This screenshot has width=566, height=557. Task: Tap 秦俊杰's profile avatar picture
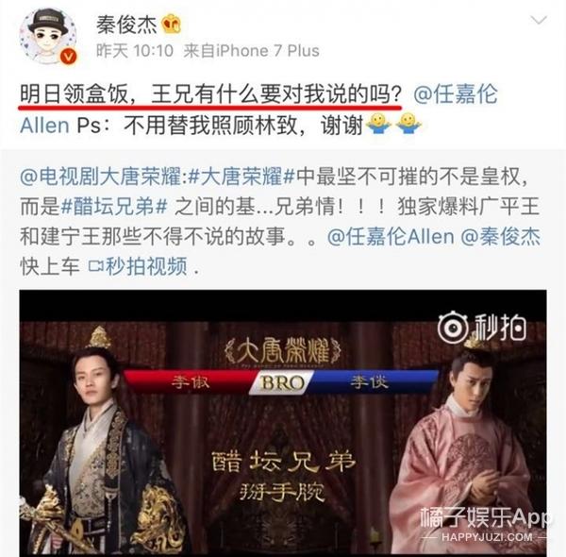point(48,36)
